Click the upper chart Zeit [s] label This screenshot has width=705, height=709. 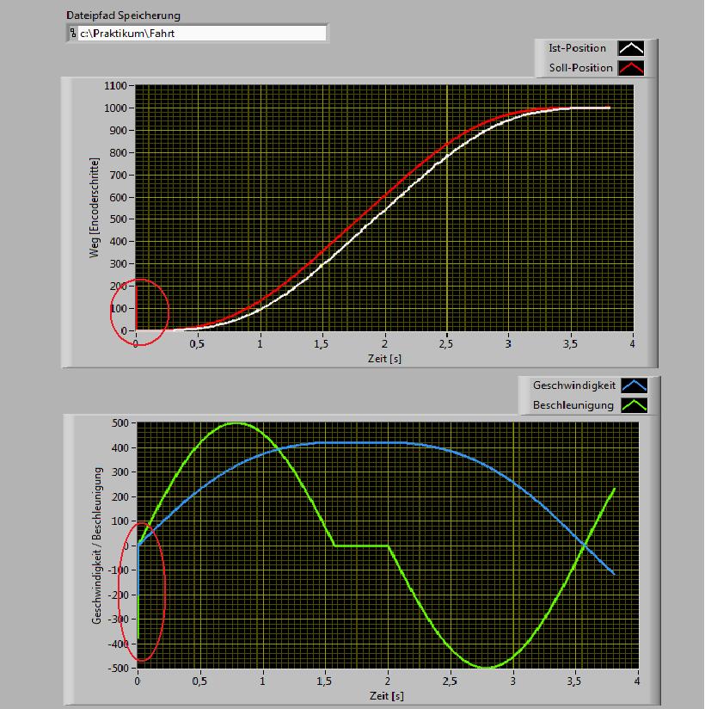click(384, 359)
